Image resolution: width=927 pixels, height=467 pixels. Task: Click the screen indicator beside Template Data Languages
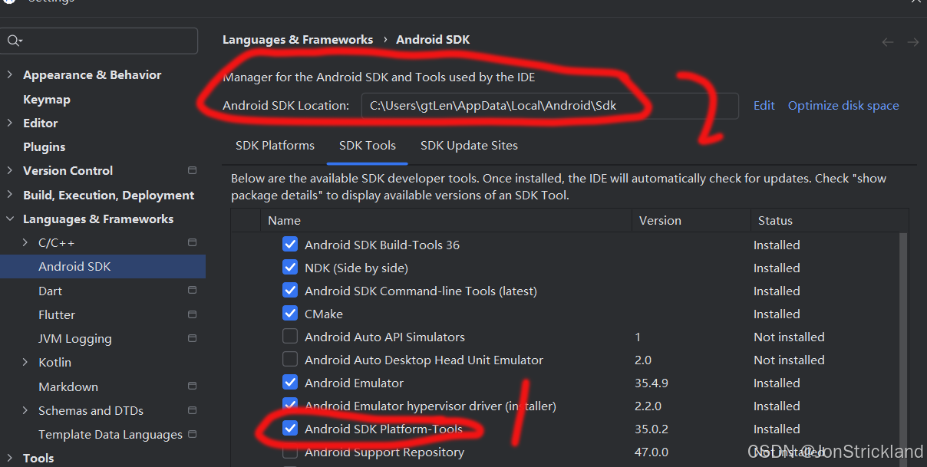(191, 434)
